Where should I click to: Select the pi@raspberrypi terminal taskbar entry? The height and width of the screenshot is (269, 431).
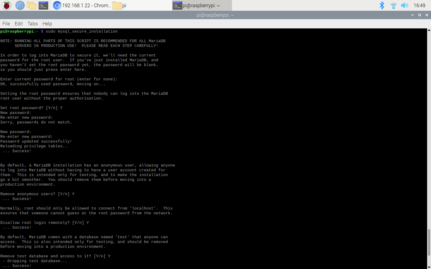coord(202,5)
